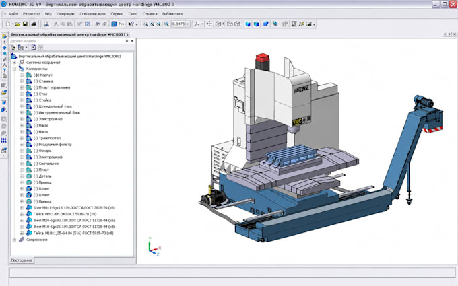Open print preview from the toolbar
458x286 pixels.
pos(46,24)
